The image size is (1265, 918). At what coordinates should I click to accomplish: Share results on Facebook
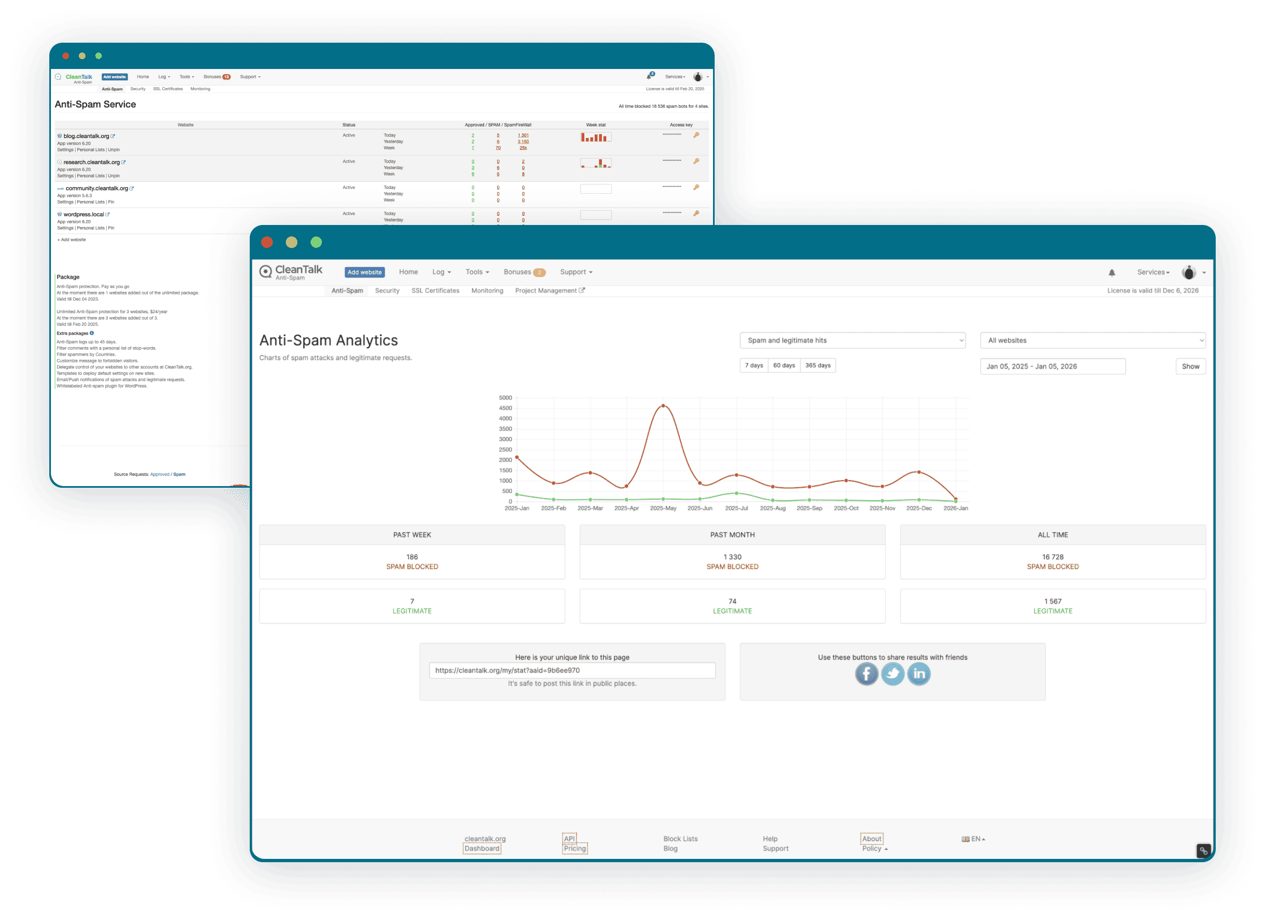(x=866, y=674)
